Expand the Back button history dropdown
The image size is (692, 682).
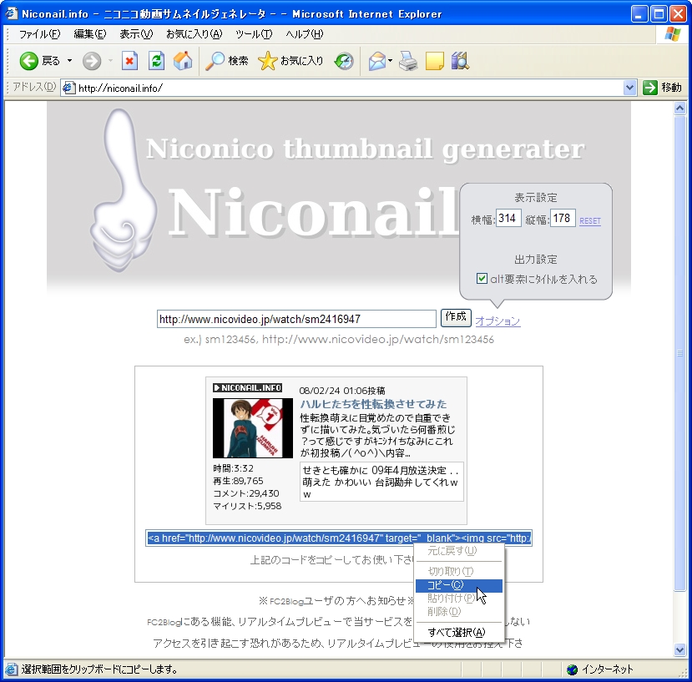pyautogui.click(x=69, y=61)
